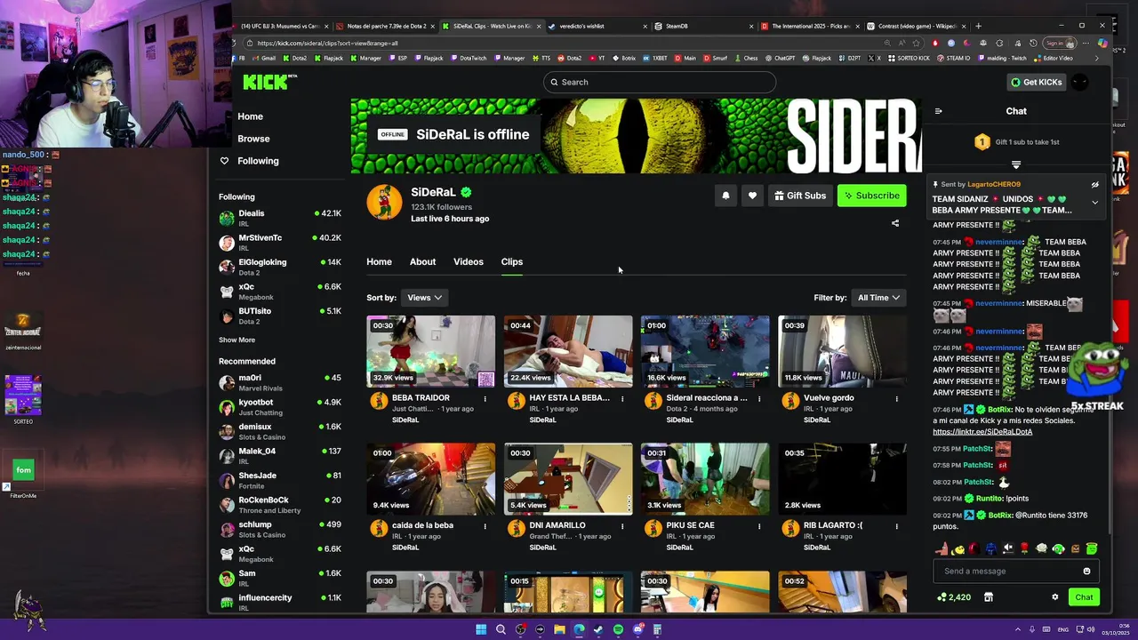Open Diealis channel in Following list
Viewport: 1138px width, 640px height.
click(x=280, y=218)
